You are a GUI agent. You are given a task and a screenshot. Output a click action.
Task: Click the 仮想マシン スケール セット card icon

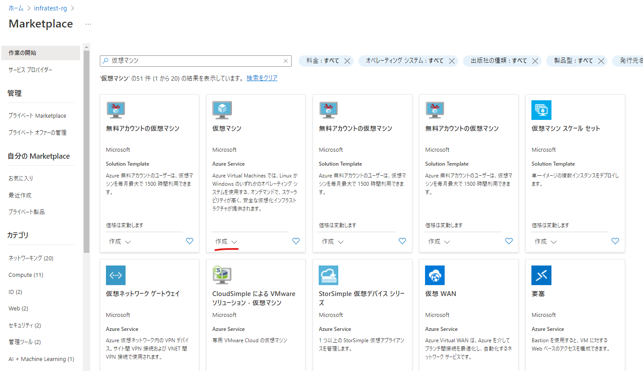tap(541, 110)
